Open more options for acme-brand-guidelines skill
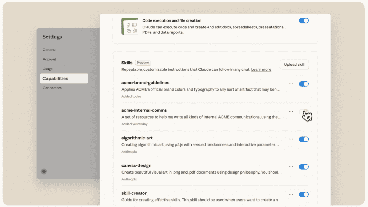This screenshot has width=368, height=207. coord(291,84)
